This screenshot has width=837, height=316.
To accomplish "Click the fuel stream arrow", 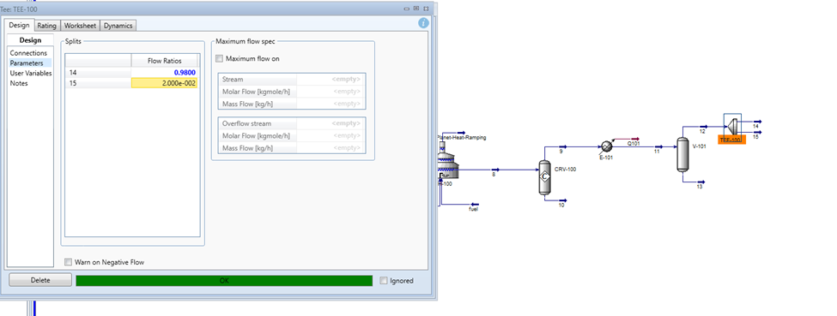I will pos(475,205).
